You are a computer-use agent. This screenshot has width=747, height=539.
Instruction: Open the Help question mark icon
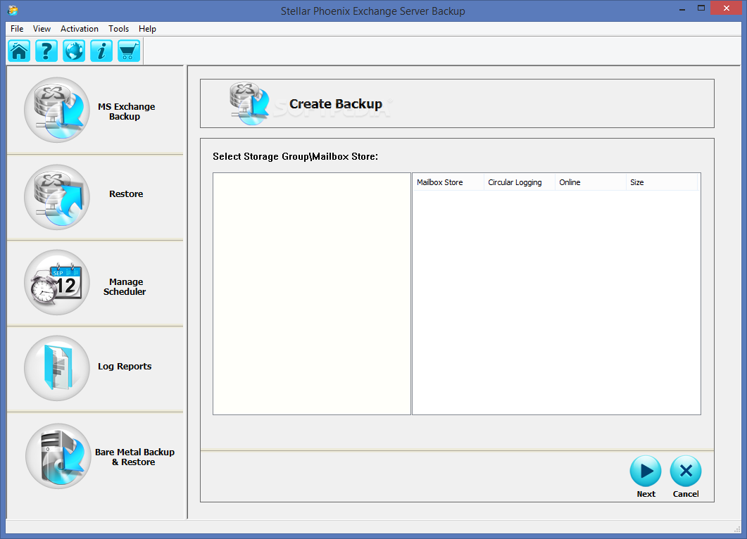tap(46, 51)
